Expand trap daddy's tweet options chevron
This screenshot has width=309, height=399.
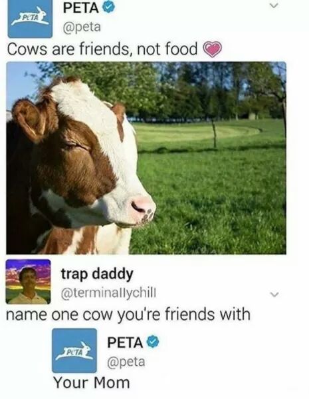point(274,294)
